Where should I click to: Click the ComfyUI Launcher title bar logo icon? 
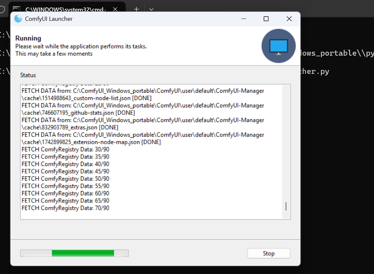[18, 19]
